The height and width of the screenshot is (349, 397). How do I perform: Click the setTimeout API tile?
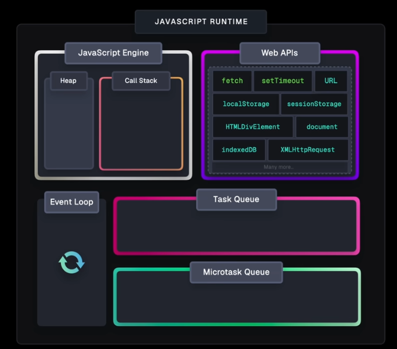(283, 81)
